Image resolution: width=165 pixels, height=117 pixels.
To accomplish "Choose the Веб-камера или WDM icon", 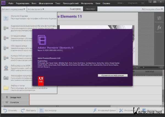I will 6,68.
